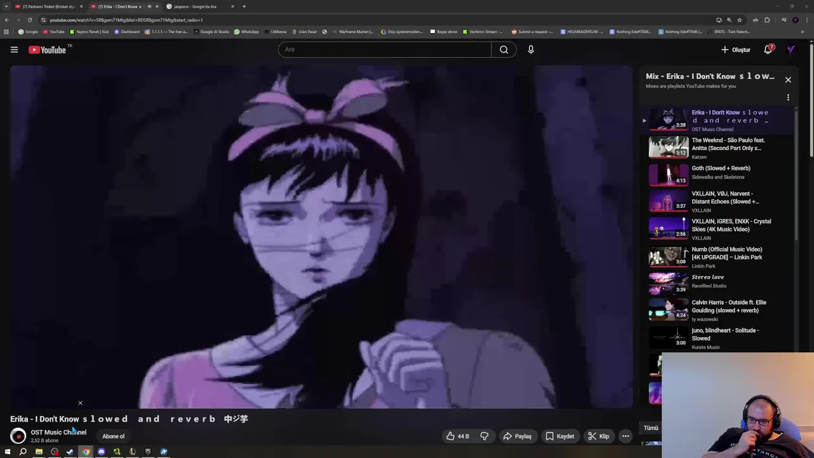
Task: Select Goth (Slowed + Reverb) in playlist
Action: pyautogui.click(x=719, y=173)
